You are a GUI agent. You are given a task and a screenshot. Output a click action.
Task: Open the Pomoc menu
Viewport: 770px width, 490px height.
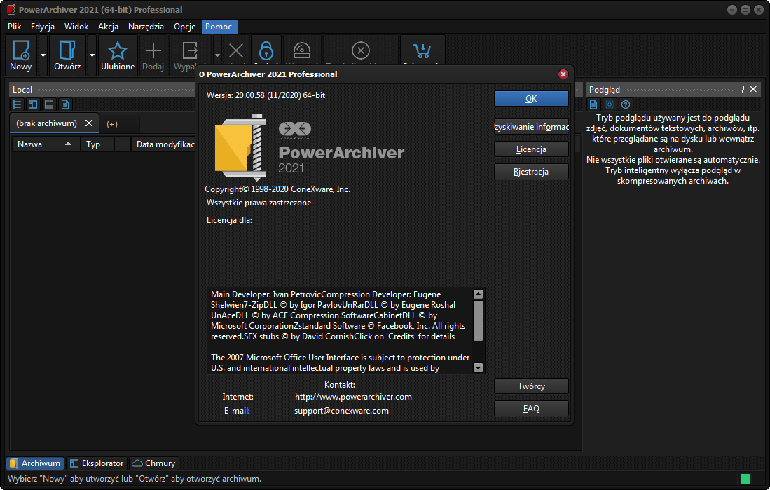coord(219,27)
